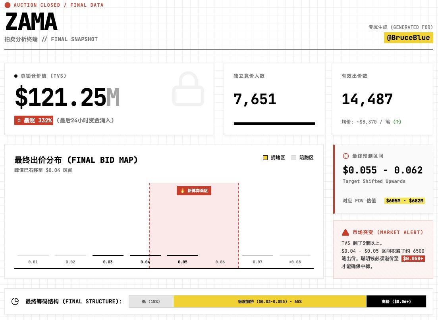Click the 0.01 axis label
Screen dimensions: 438x320
pos(33,262)
